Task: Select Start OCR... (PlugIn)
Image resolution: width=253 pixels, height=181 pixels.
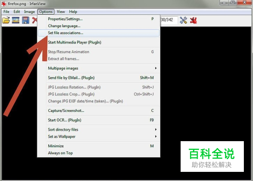Action: [x=99, y=120]
